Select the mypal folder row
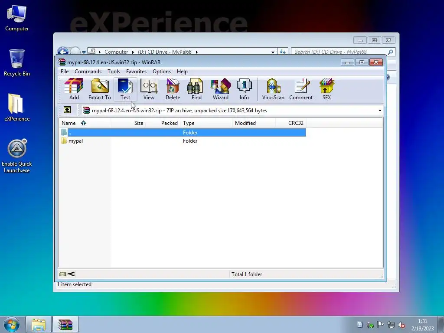 pos(183,141)
